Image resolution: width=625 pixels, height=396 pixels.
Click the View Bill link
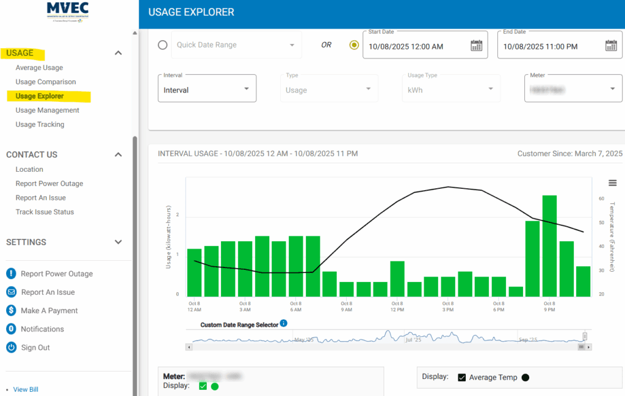pyautogui.click(x=25, y=389)
